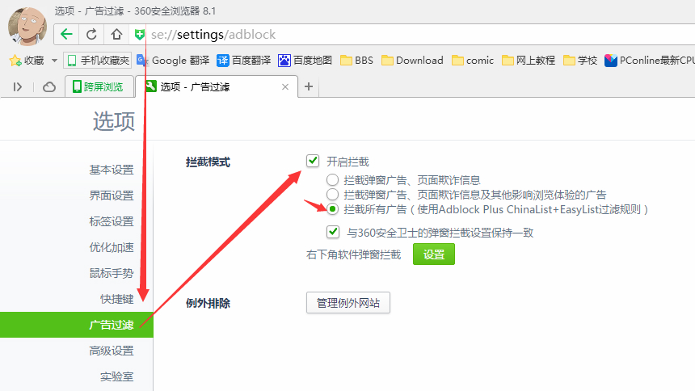Viewport: 695px width, 391px height.
Task: Click the 管理例外网站 button
Action: pyautogui.click(x=348, y=303)
